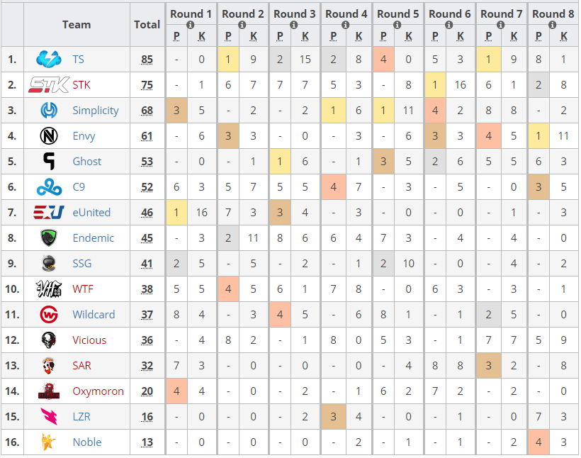Click the Round 1 info icon
581x458 pixels.
point(191,24)
